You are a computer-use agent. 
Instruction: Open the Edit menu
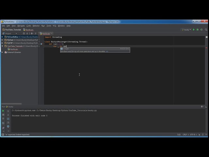coord(8,26)
